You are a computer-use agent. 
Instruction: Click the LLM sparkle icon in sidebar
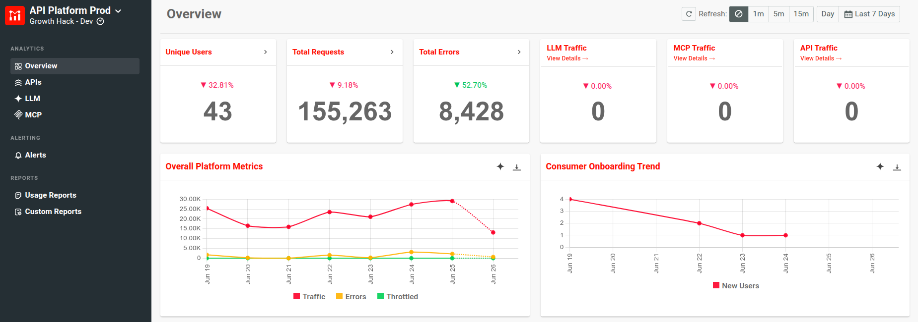(18, 99)
